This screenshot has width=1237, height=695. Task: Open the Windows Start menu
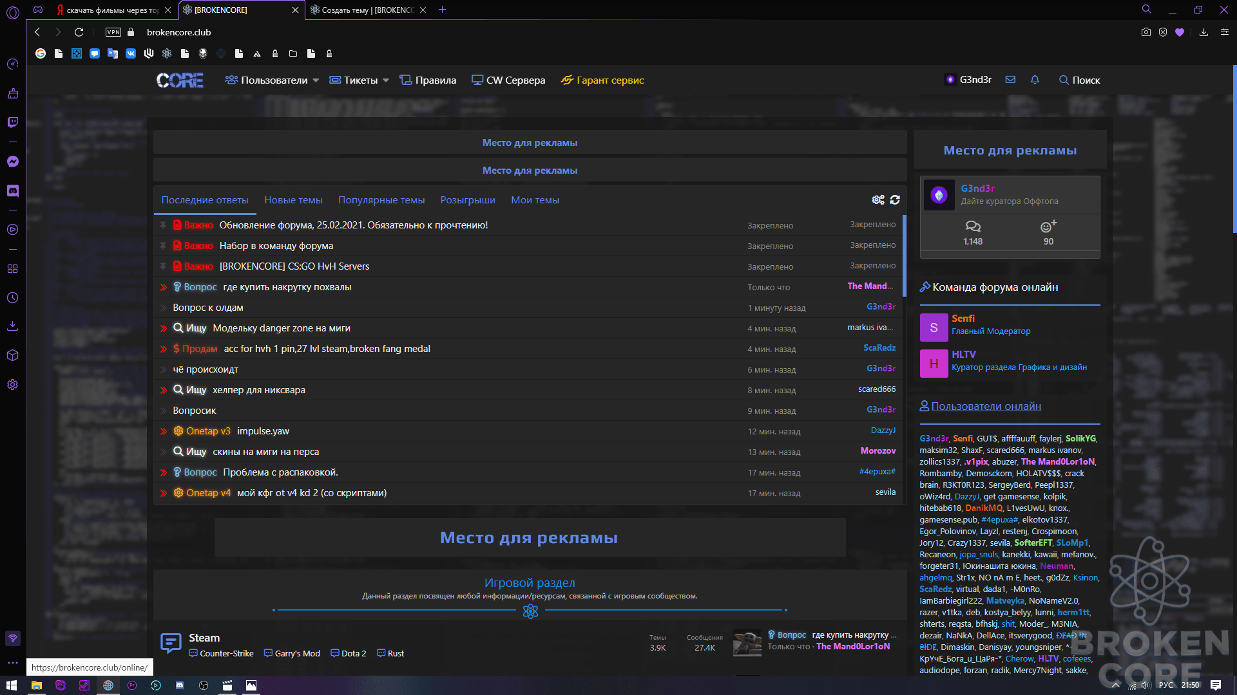(x=11, y=685)
